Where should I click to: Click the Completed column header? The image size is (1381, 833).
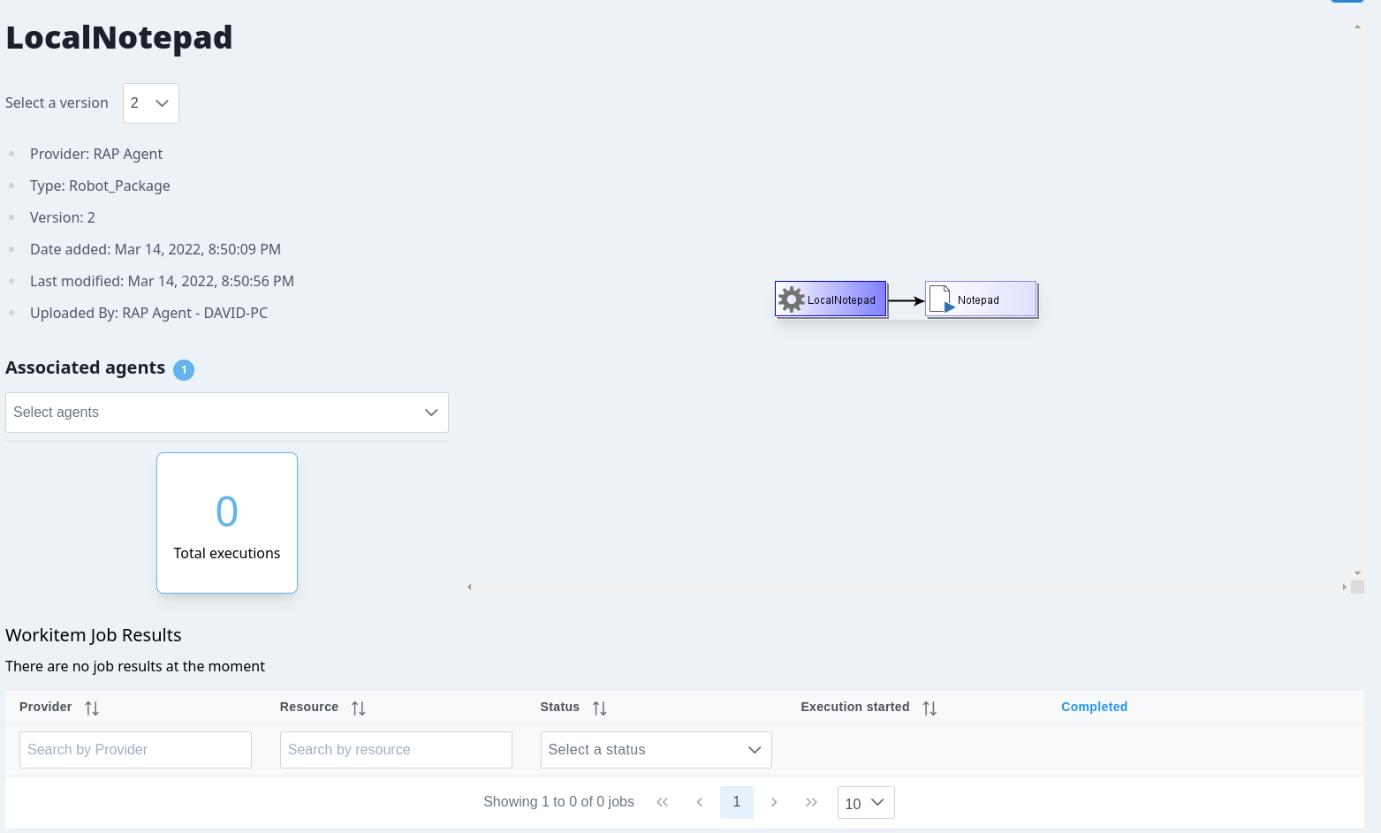[1094, 707]
